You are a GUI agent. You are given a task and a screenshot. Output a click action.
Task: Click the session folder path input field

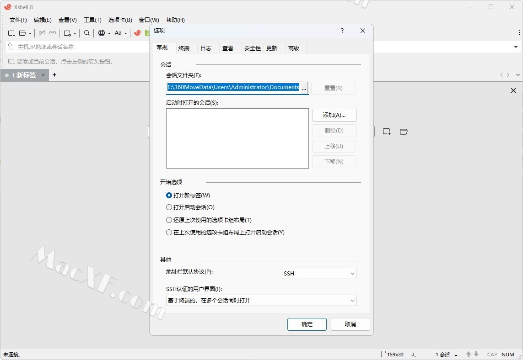(233, 87)
